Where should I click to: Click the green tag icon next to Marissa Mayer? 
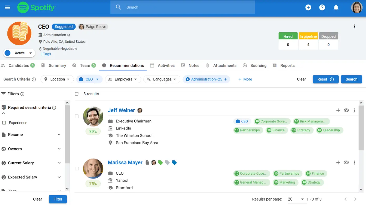pyautogui.click(x=160, y=162)
